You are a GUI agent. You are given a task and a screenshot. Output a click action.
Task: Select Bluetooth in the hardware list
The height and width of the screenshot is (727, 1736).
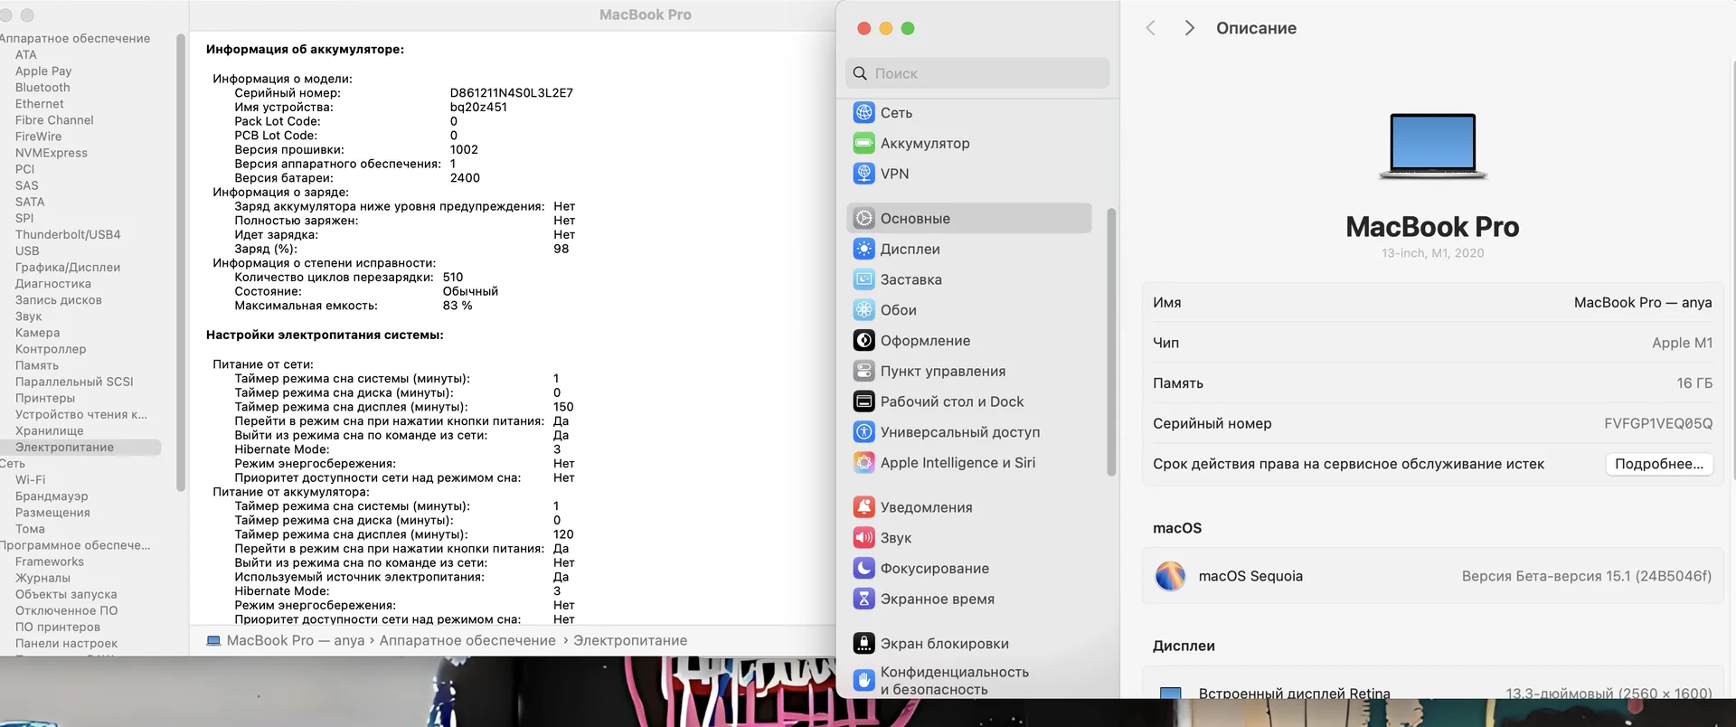point(42,88)
